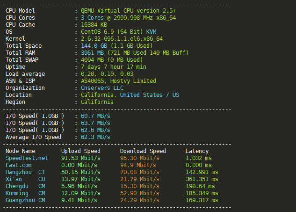
Task: Click the Fast.com node name
Action: pyautogui.click(x=19, y=165)
